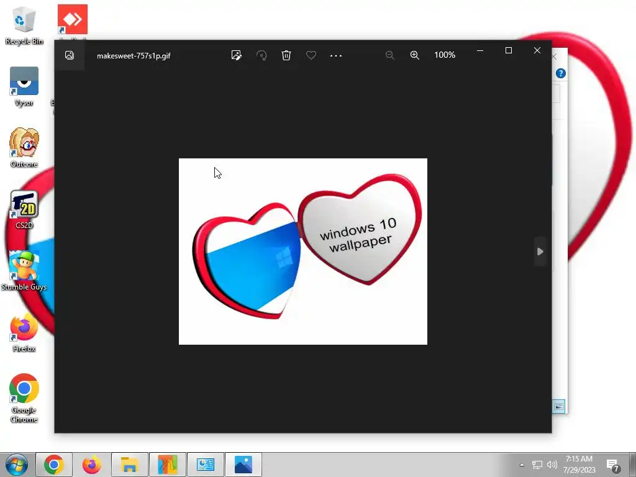Select the Stumble Guys desktop shortcut
The height and width of the screenshot is (477, 636).
coord(24,271)
